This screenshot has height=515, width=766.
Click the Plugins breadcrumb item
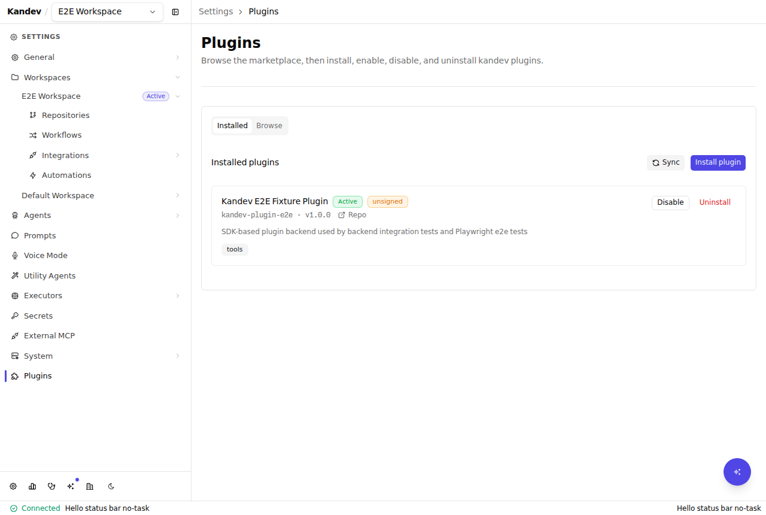pos(263,11)
